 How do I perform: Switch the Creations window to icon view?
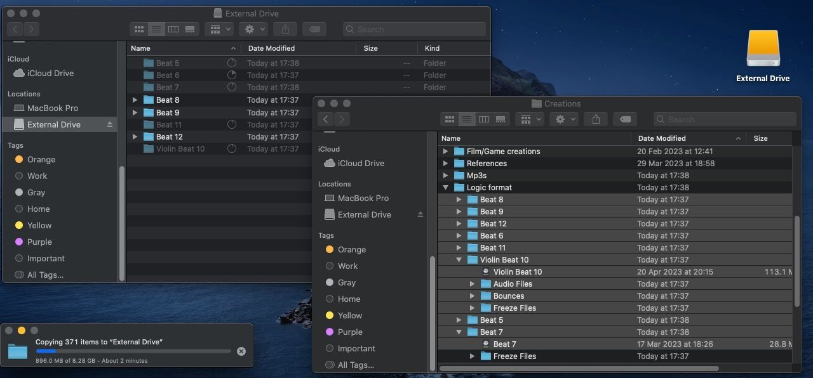pyautogui.click(x=449, y=119)
